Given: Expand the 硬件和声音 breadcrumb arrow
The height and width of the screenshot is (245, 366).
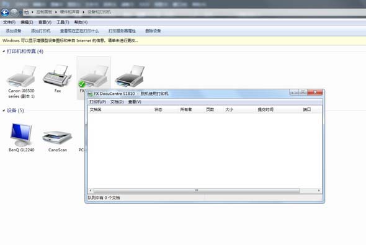Looking at the screenshot, I should point(83,12).
